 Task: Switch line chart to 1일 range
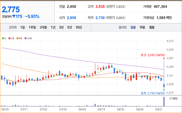23,28
